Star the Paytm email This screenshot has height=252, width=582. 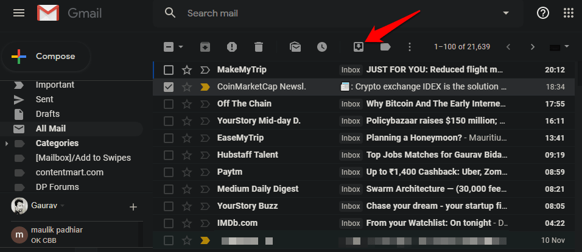tap(187, 172)
